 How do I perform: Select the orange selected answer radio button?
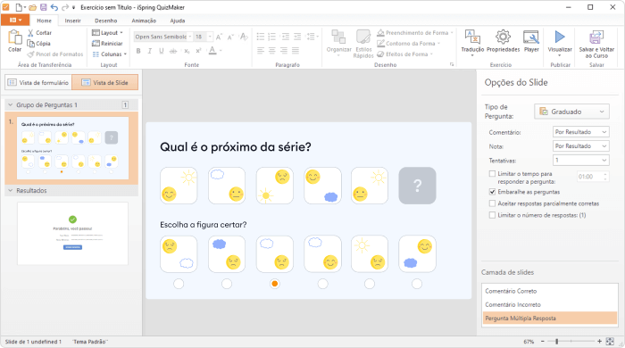[274, 284]
